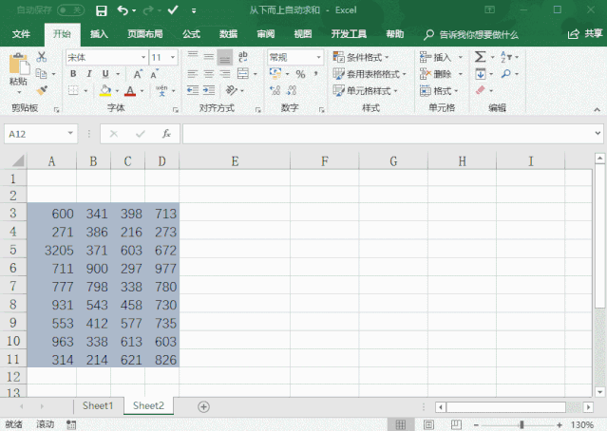Click the zoom slider in status bar
607x431 pixels.
point(509,423)
